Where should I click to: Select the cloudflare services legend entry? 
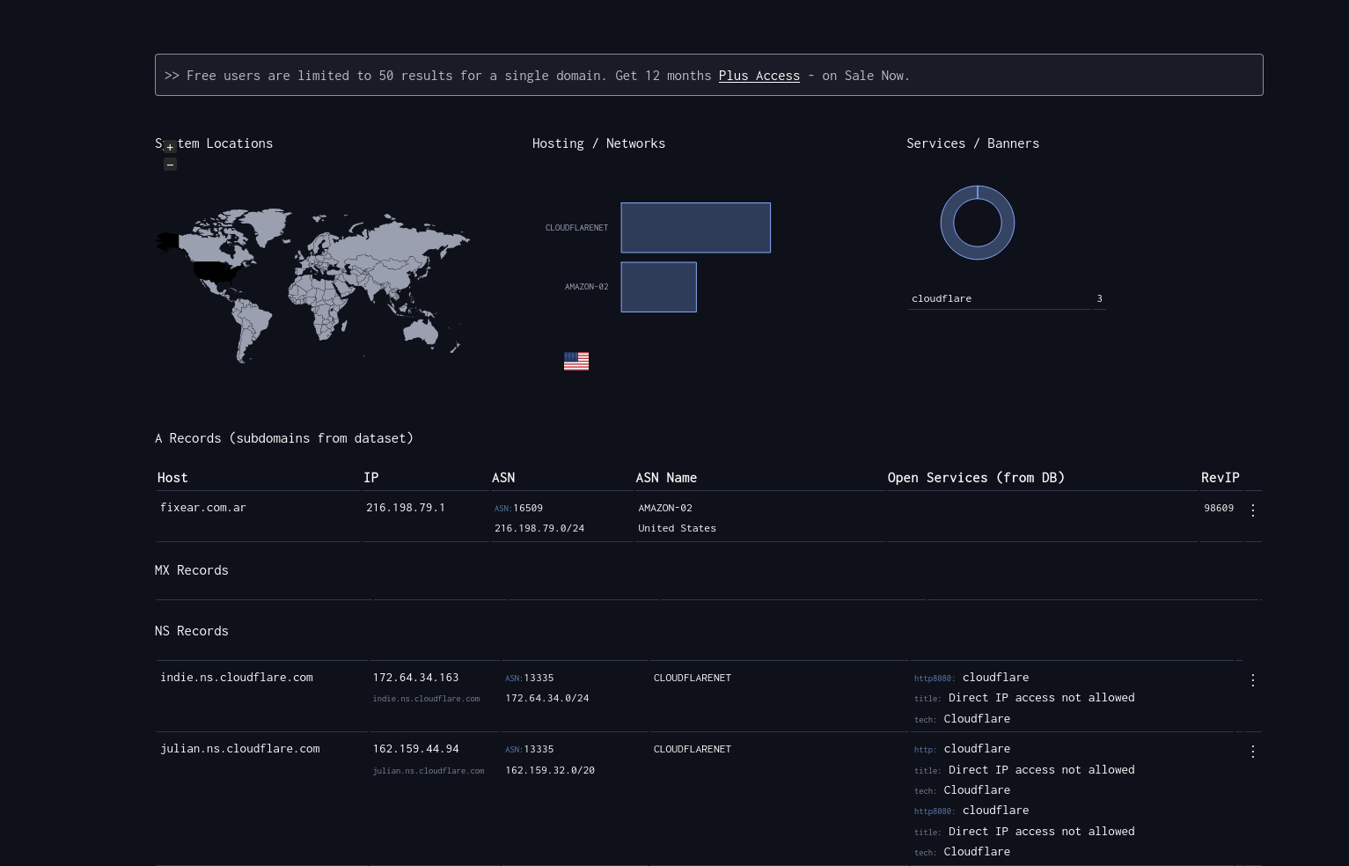pos(942,299)
